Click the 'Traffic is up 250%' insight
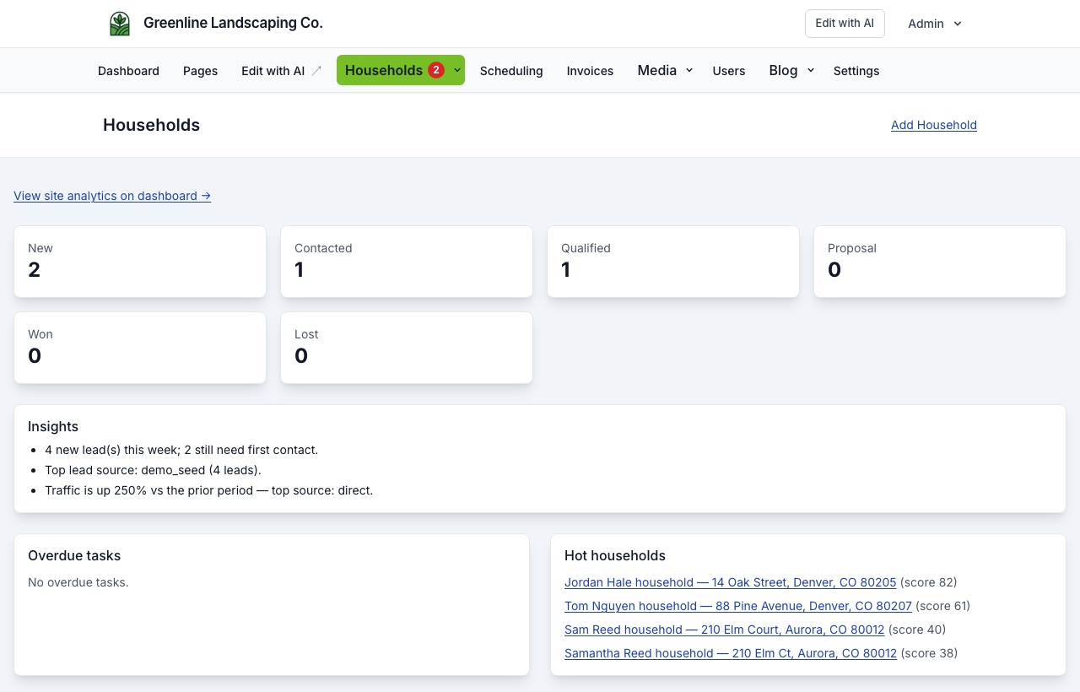 click(208, 490)
